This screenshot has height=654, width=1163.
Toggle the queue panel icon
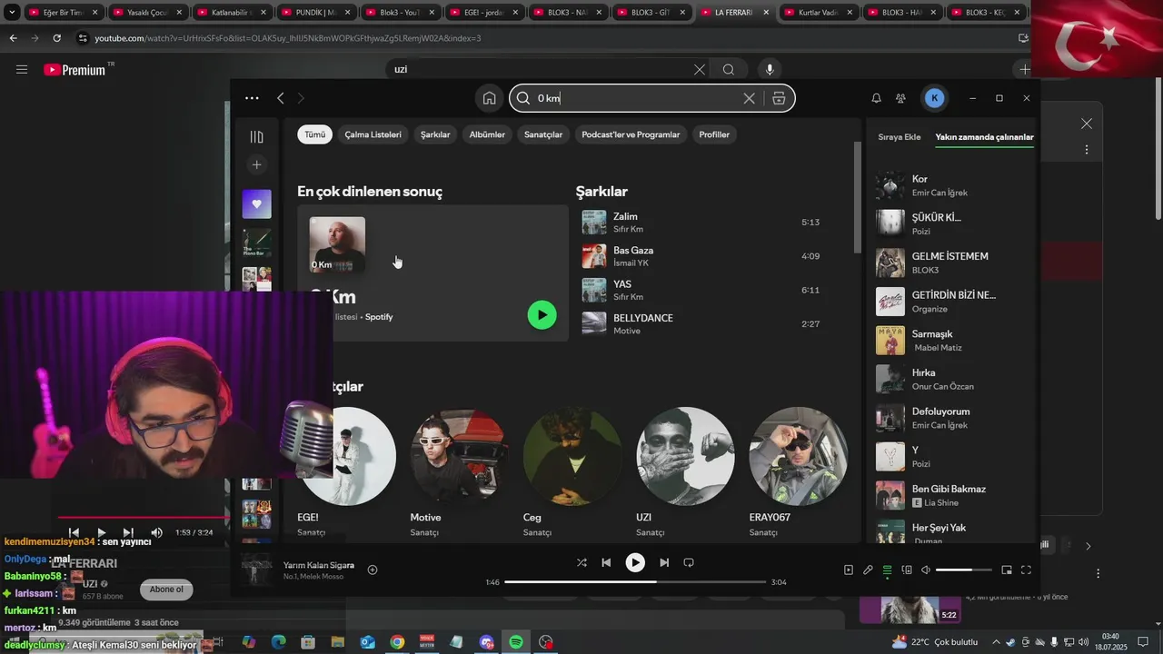(888, 570)
